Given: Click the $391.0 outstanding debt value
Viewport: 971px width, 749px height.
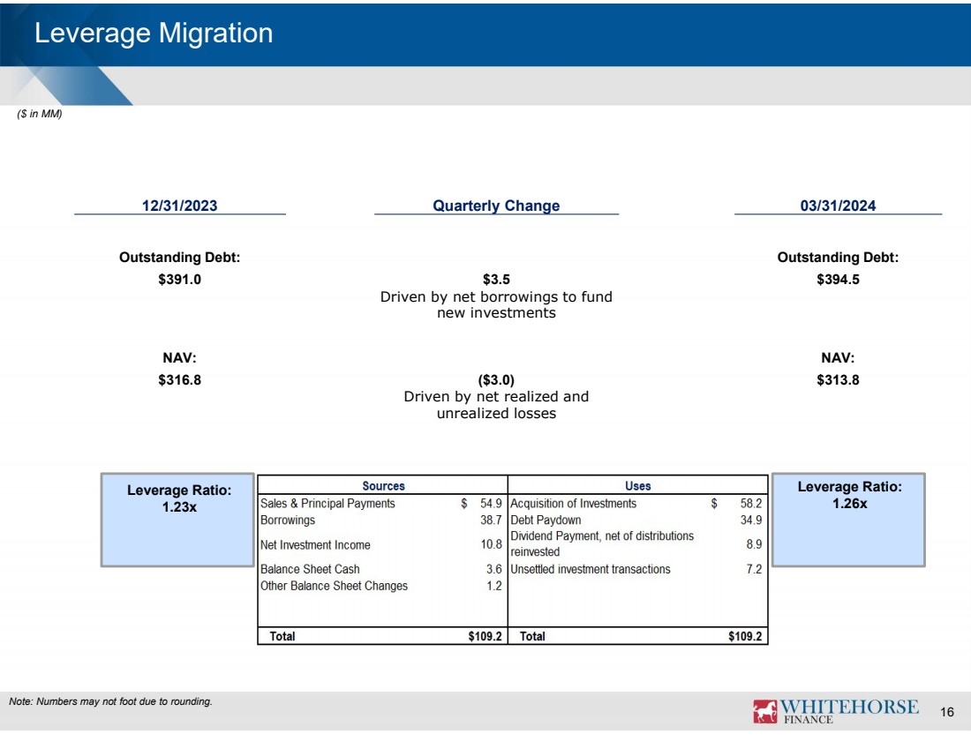Looking at the screenshot, I should pos(179,280).
